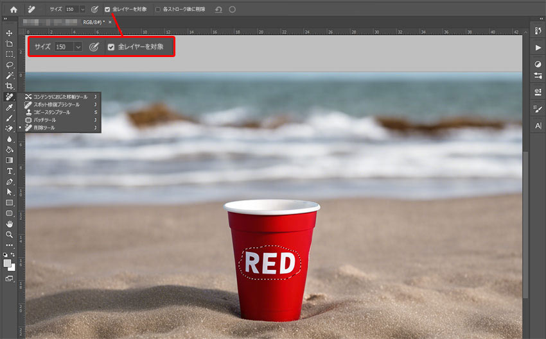Click the undo arrow button in options bar
This screenshot has width=546, height=339.
pyautogui.click(x=218, y=10)
